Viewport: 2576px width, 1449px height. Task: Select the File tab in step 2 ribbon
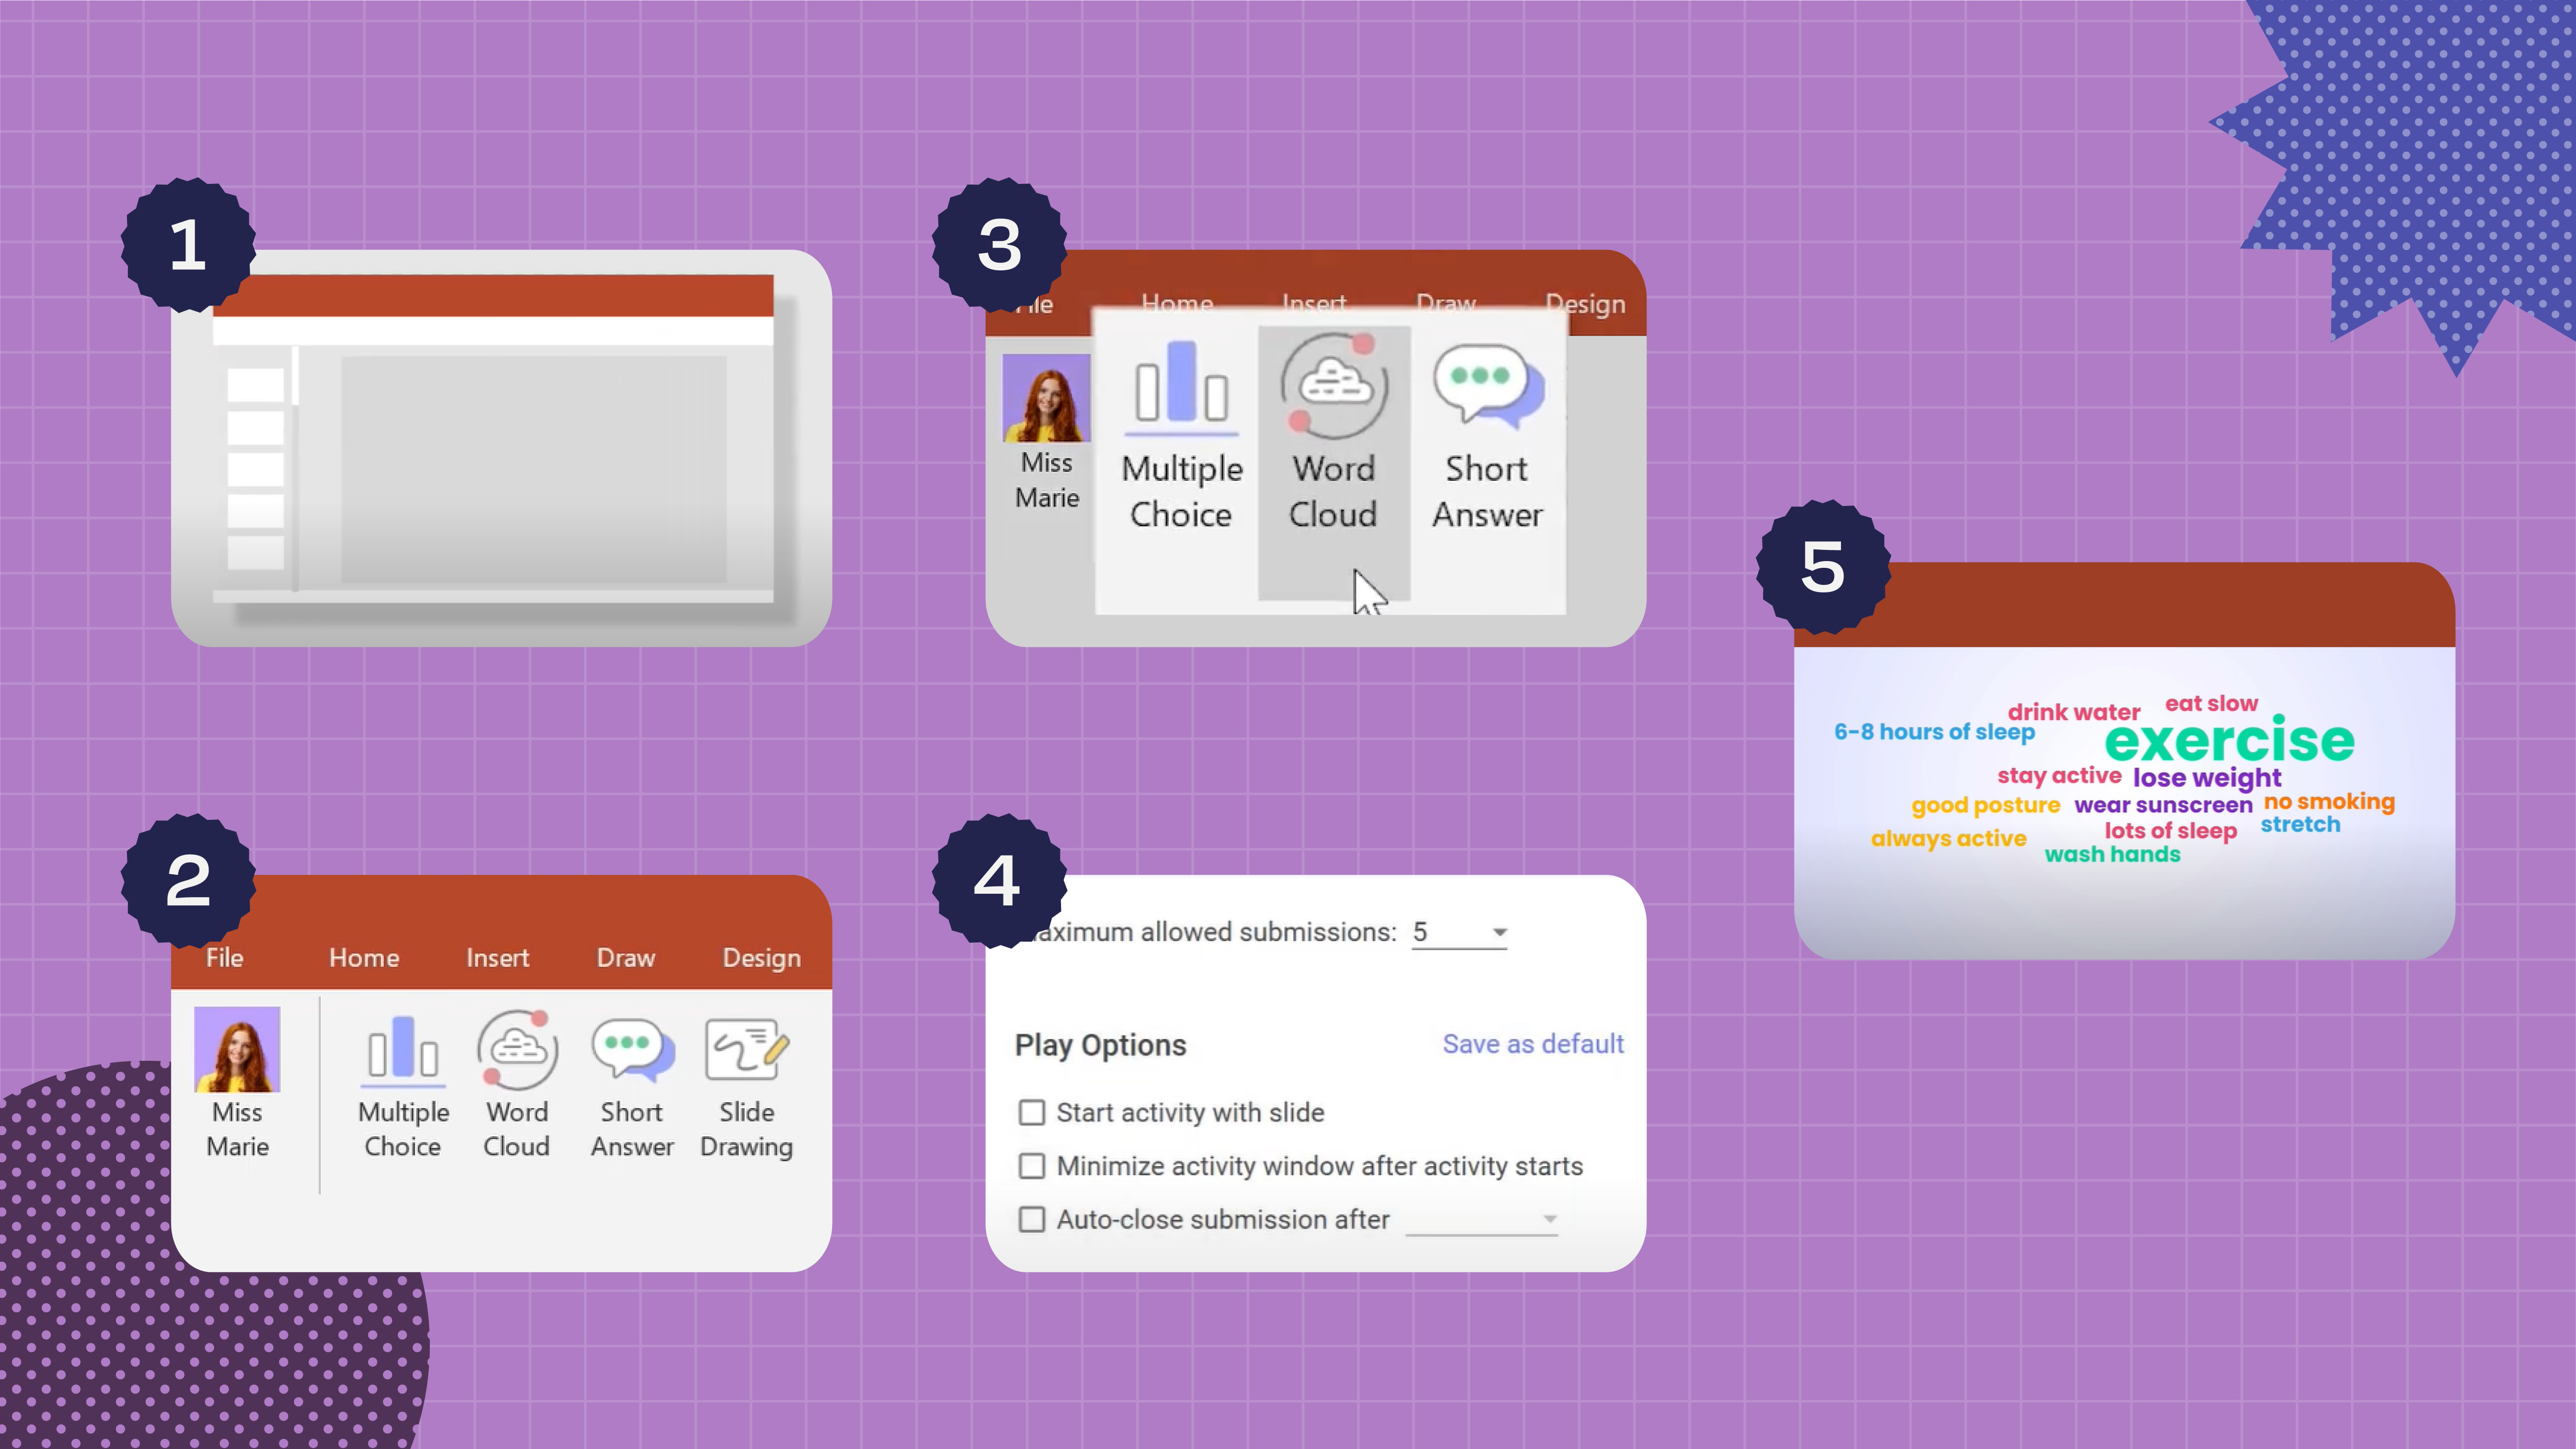click(225, 957)
